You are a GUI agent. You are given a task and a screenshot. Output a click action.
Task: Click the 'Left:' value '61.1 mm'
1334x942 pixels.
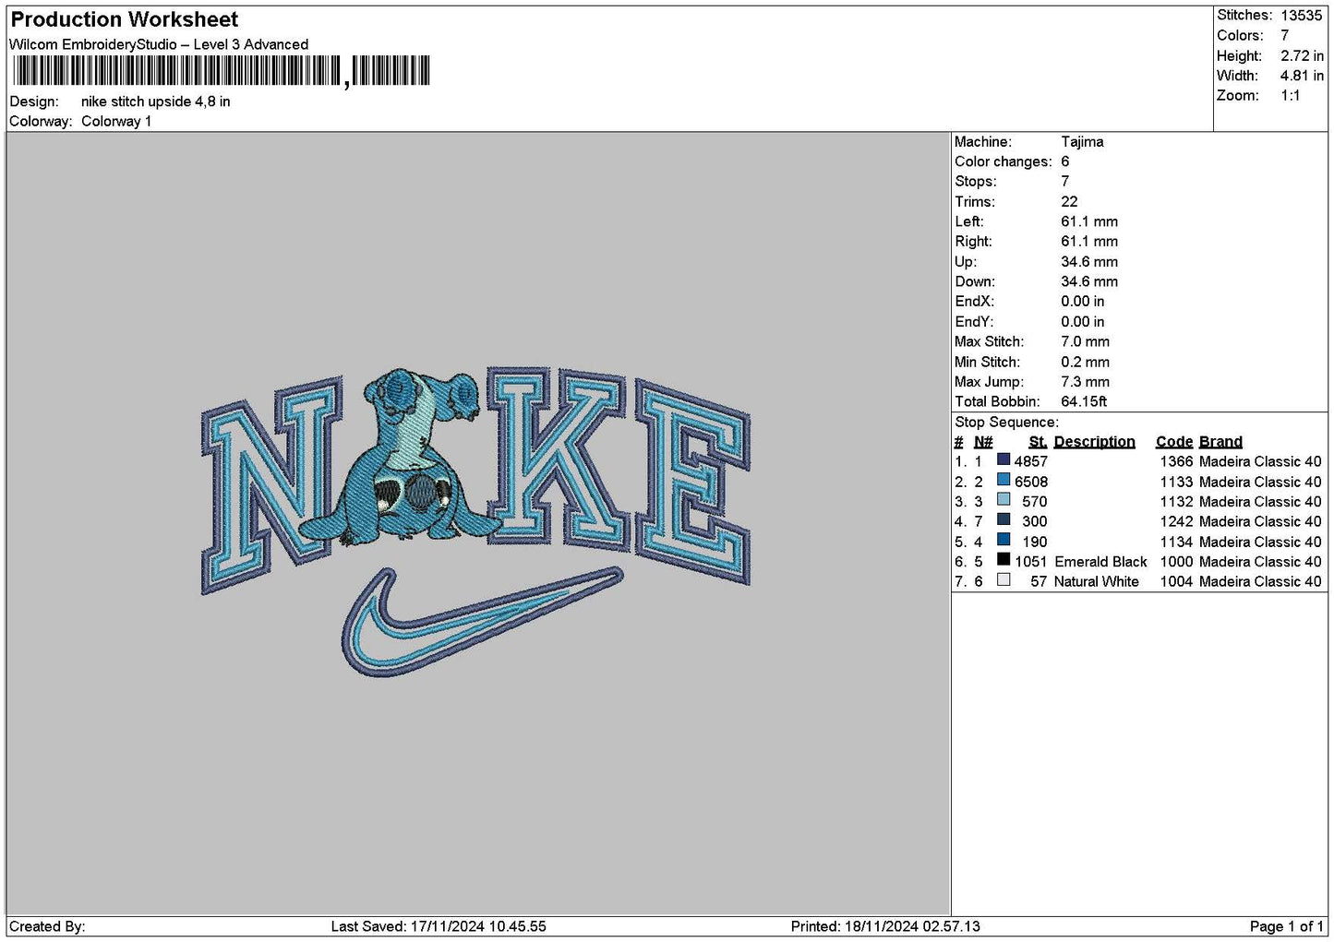1089,221
